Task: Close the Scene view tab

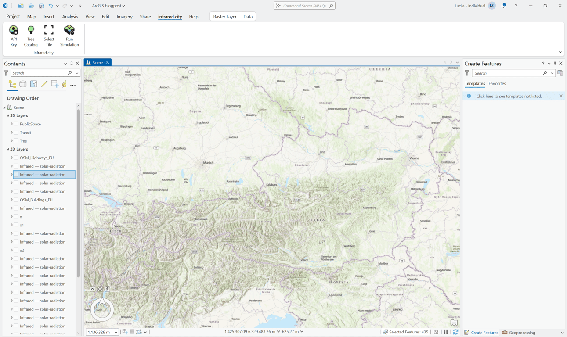Action: click(108, 62)
